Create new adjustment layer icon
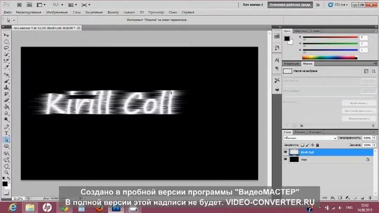 [348, 198]
